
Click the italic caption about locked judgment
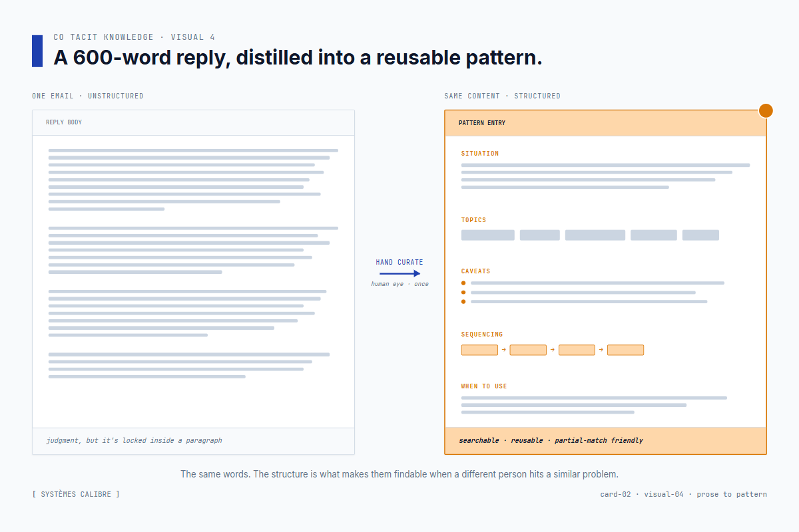pyautogui.click(x=133, y=440)
